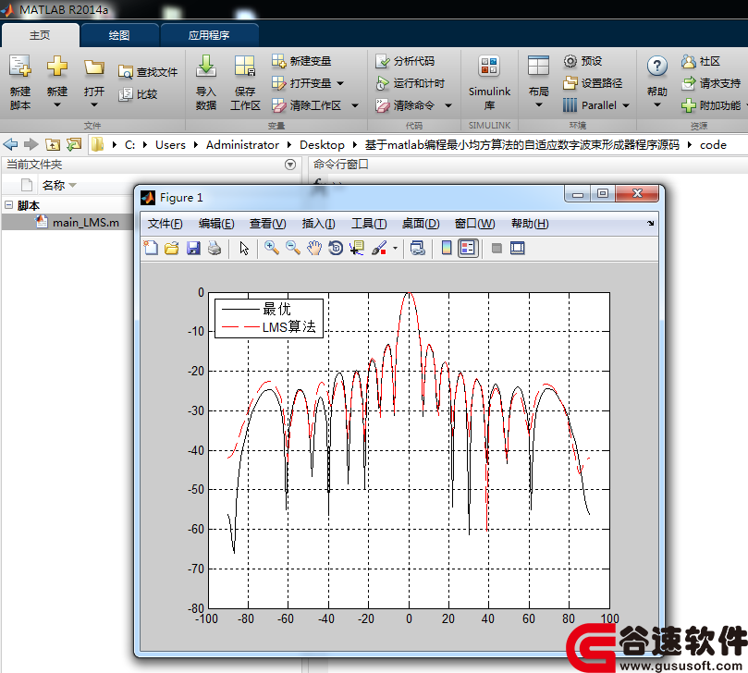Open the 帮助(H) menu in Figure 1
This screenshot has width=748, height=673.
(530, 223)
